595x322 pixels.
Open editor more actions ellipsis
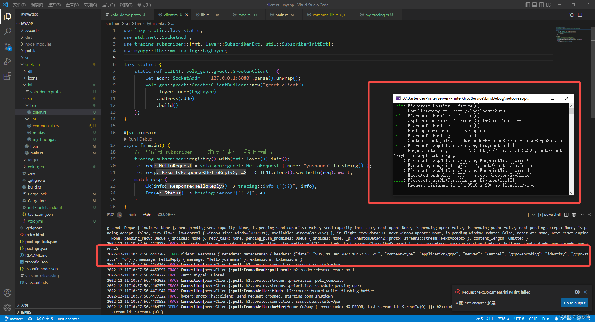click(x=588, y=15)
